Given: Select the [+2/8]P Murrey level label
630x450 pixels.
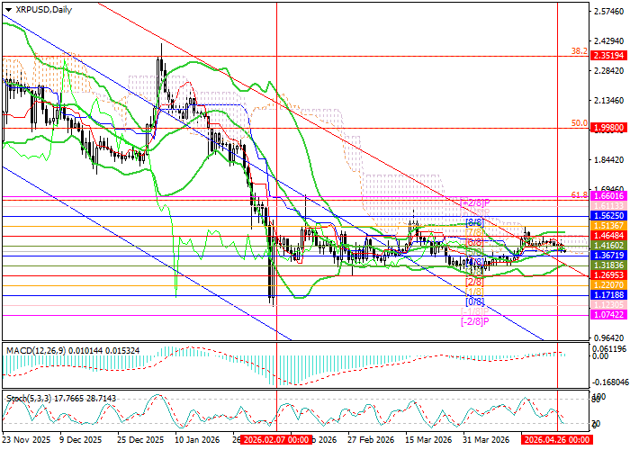Looking at the screenshot, I should (475, 202).
